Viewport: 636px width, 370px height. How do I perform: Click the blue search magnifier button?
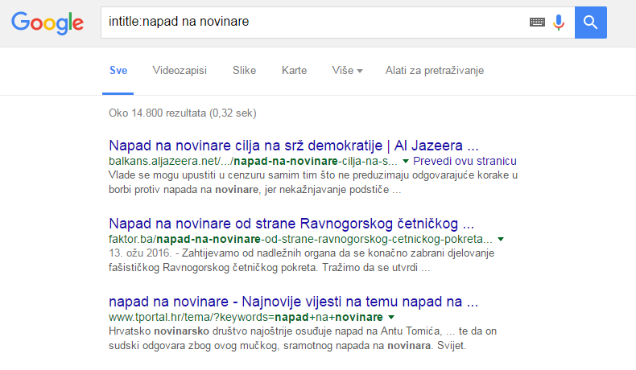pyautogui.click(x=591, y=23)
